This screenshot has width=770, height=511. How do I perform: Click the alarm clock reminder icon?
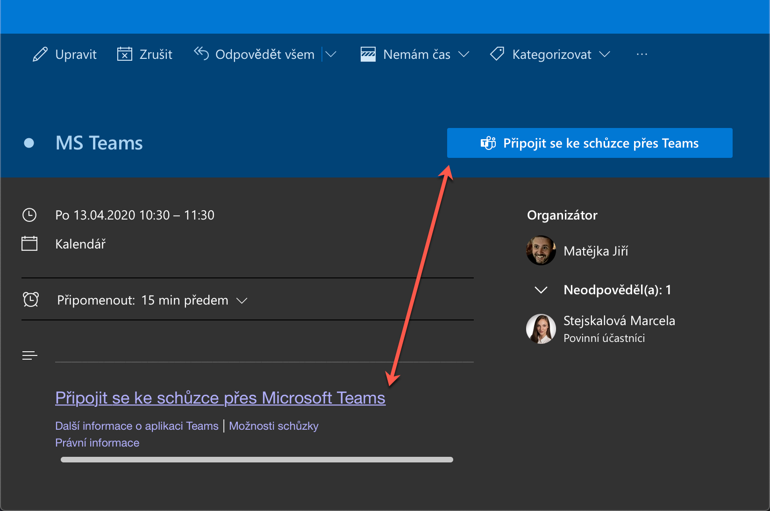(31, 299)
